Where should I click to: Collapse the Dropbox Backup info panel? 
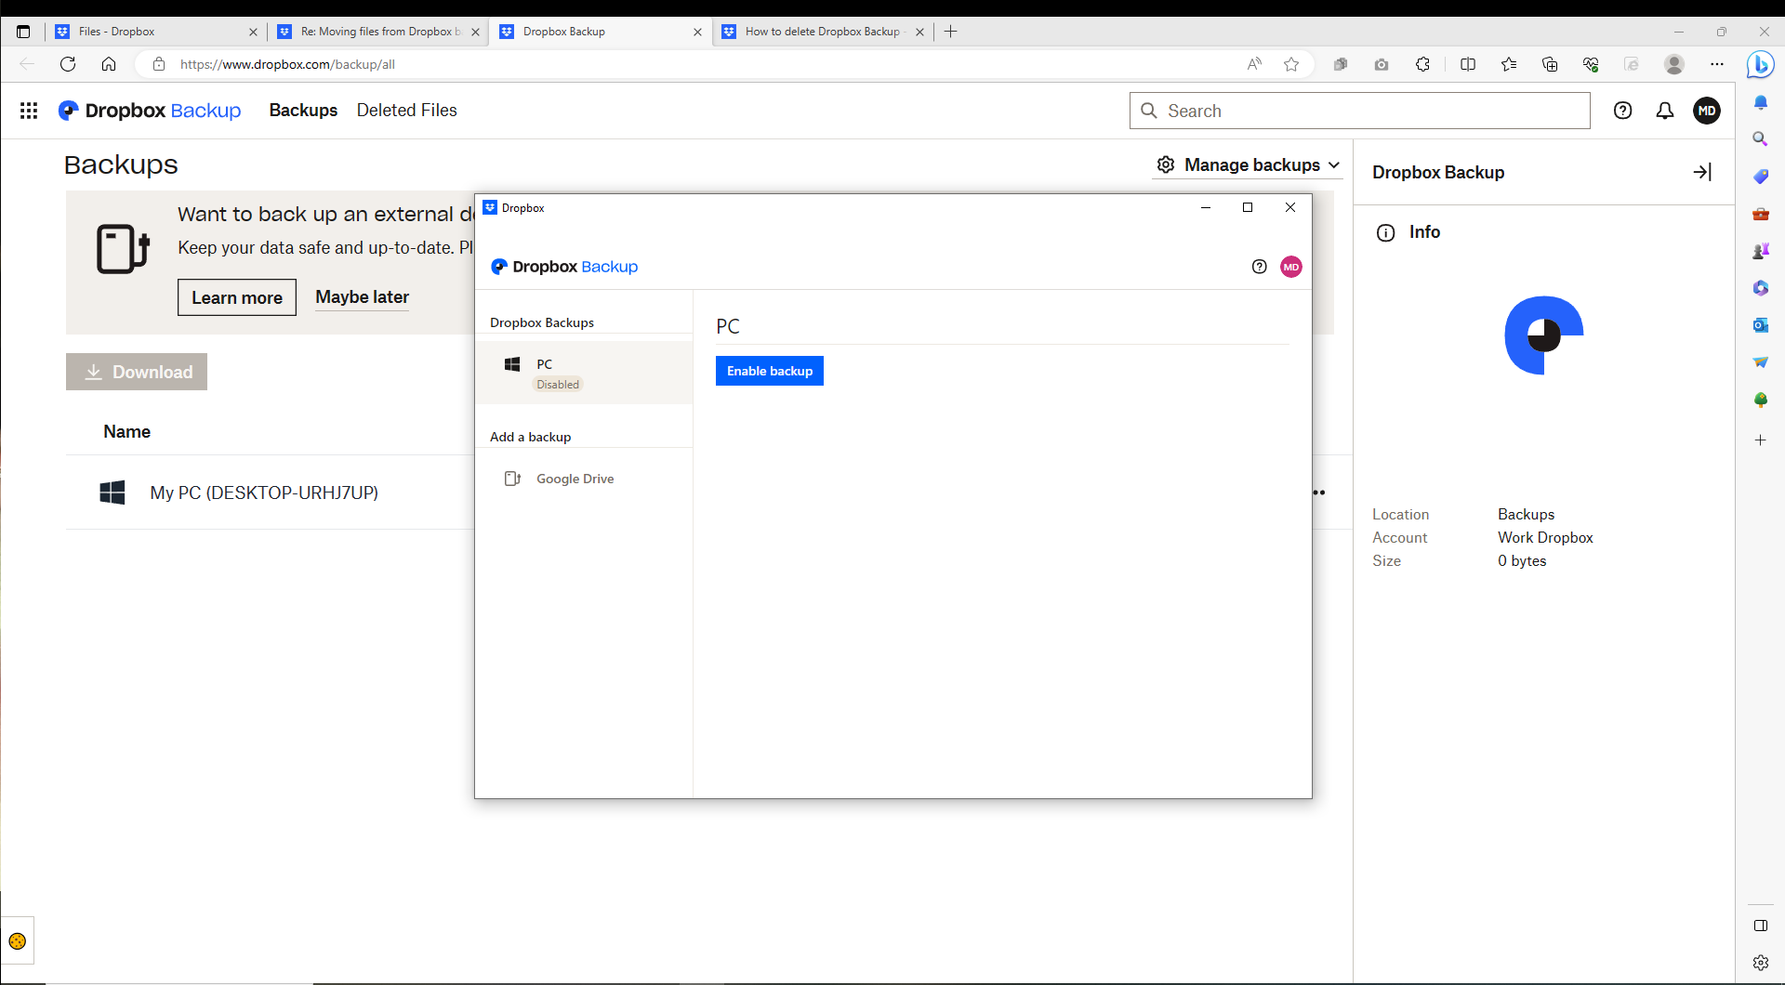(1701, 172)
